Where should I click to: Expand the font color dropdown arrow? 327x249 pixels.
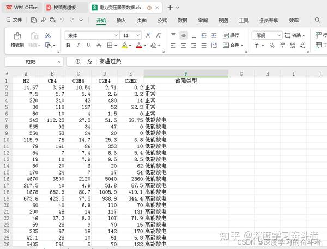145,45
